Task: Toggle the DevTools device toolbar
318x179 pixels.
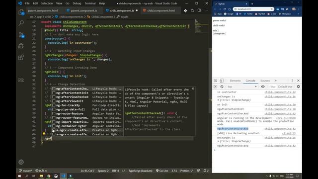Action: coord(222,81)
